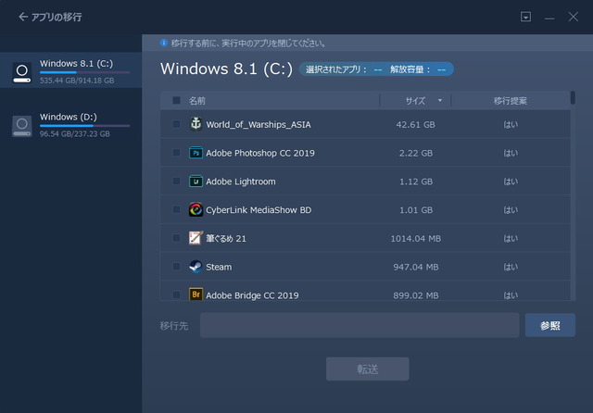The height and width of the screenshot is (413, 593).
Task: Check Adobe Photoshop CC 2019 checkbox
Action: coord(176,152)
